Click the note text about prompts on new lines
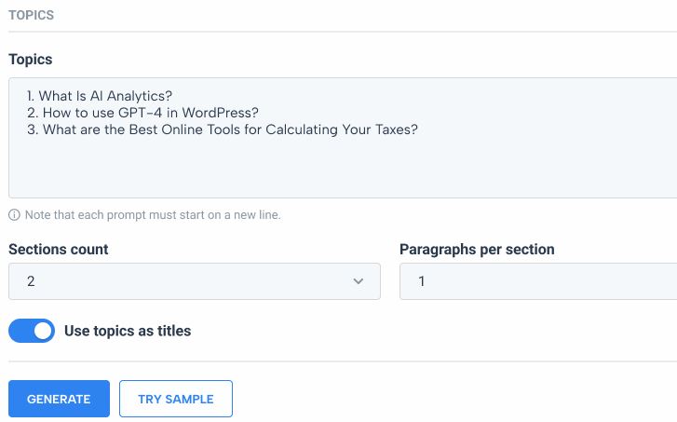The image size is (677, 422). [153, 214]
